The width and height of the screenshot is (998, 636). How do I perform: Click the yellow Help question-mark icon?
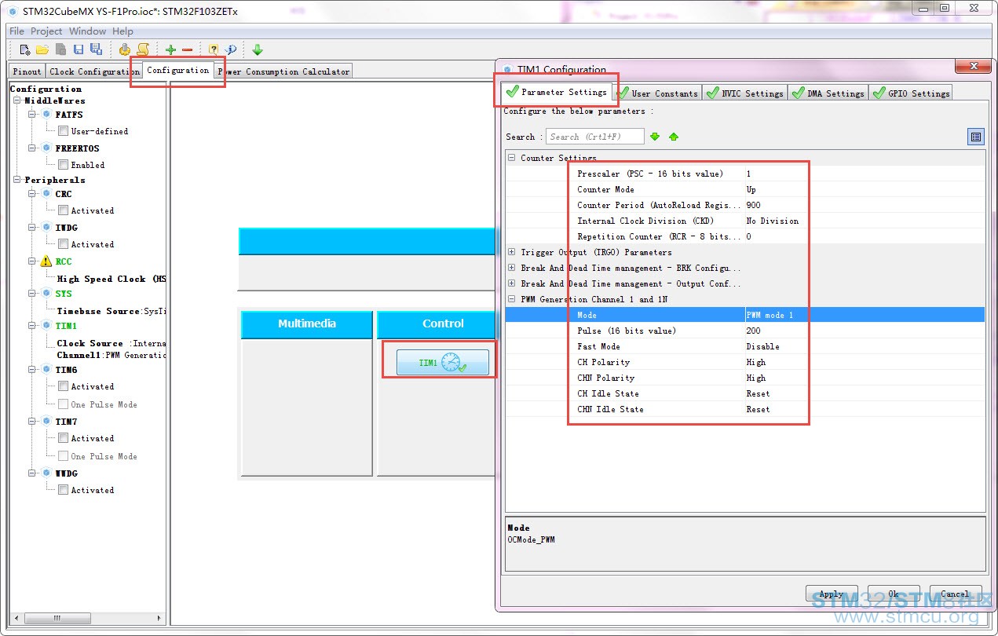(213, 49)
